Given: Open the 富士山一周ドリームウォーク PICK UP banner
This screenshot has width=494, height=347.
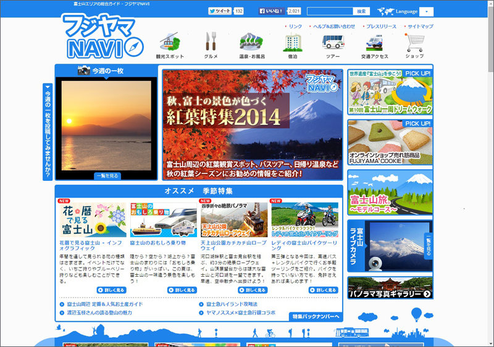Looking at the screenshot, I should point(390,92).
